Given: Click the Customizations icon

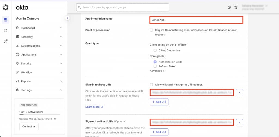Looking at the screenshot, I should (x=17, y=46).
